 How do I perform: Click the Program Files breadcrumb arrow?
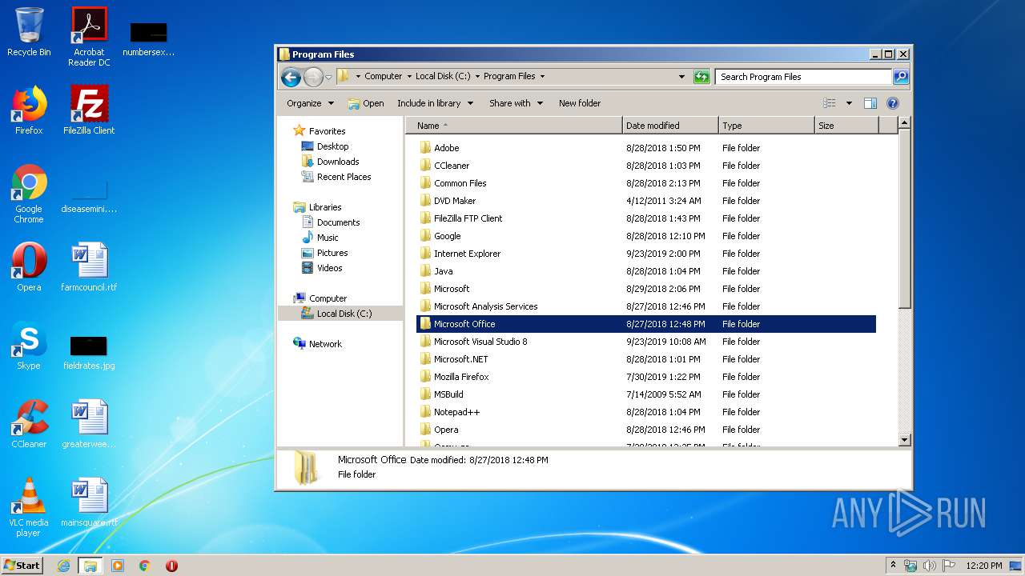pyautogui.click(x=542, y=77)
